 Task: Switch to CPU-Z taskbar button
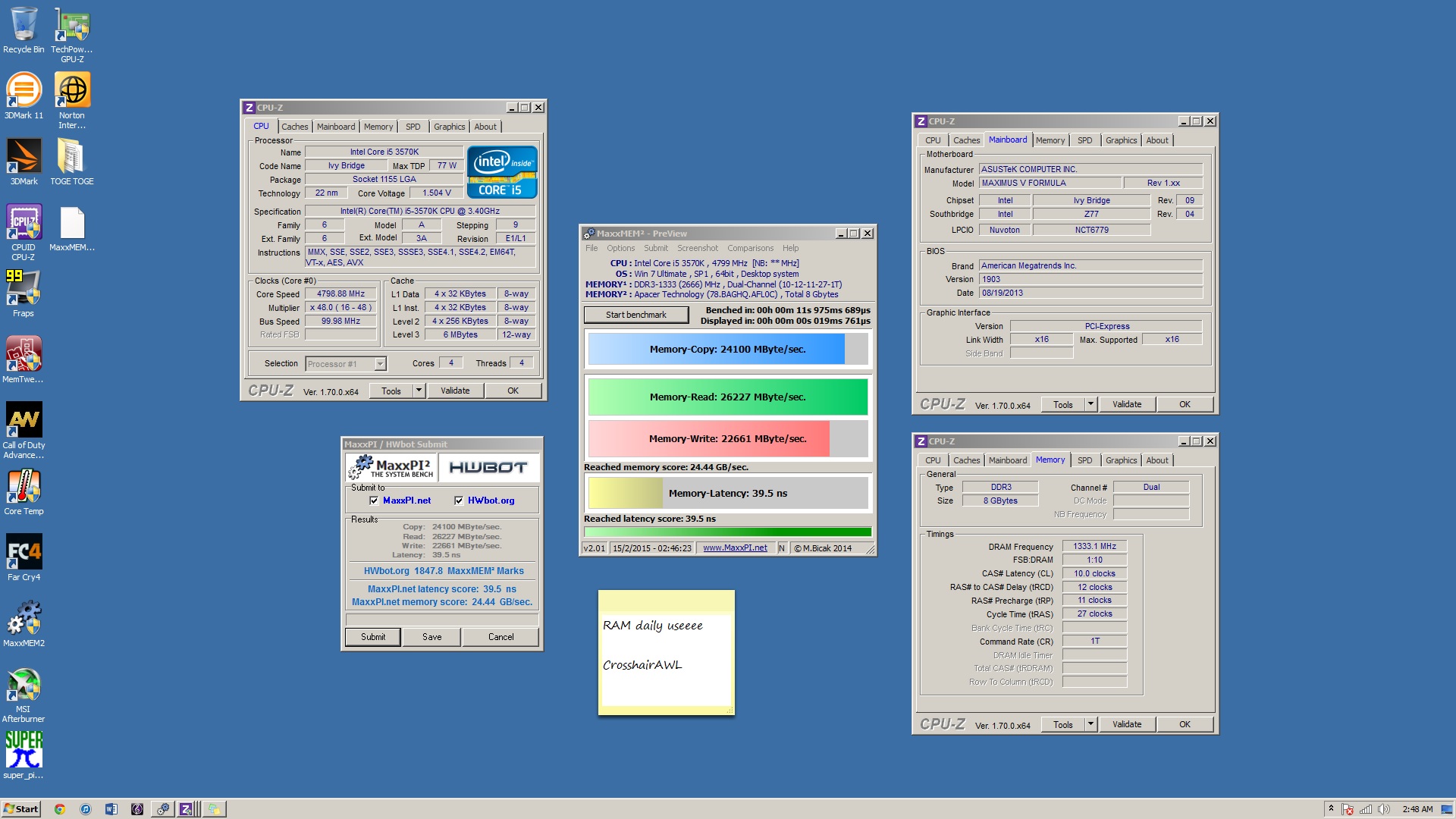pyautogui.click(x=187, y=809)
